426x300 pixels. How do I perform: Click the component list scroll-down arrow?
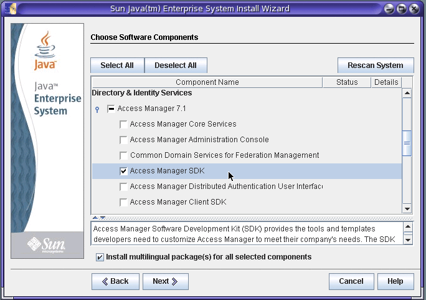pos(407,208)
